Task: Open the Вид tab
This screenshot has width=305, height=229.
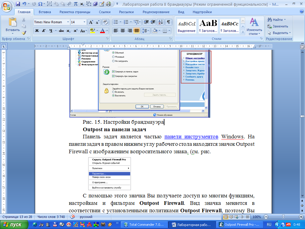Action: point(181,12)
